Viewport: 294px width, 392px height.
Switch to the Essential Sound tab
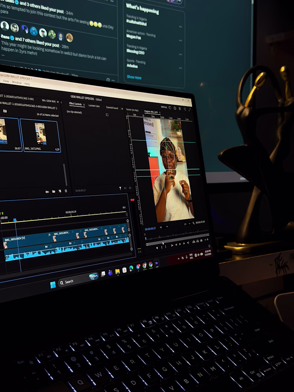tap(112, 108)
